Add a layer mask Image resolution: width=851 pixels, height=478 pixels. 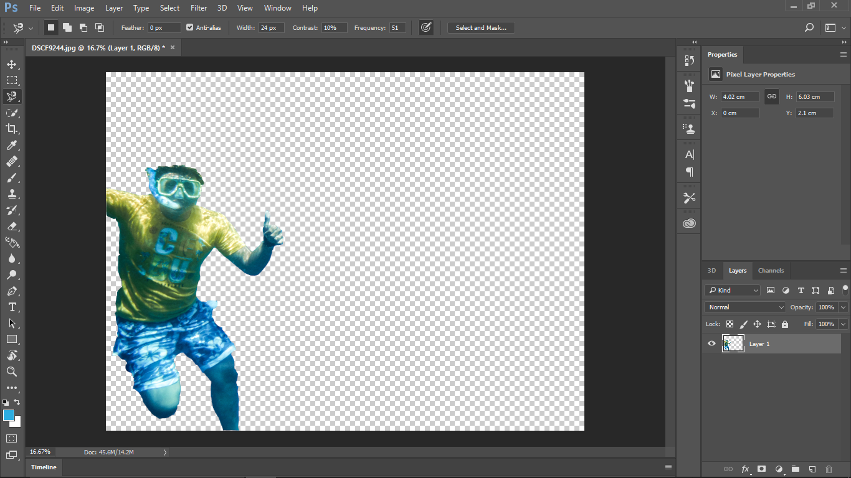[x=761, y=469]
